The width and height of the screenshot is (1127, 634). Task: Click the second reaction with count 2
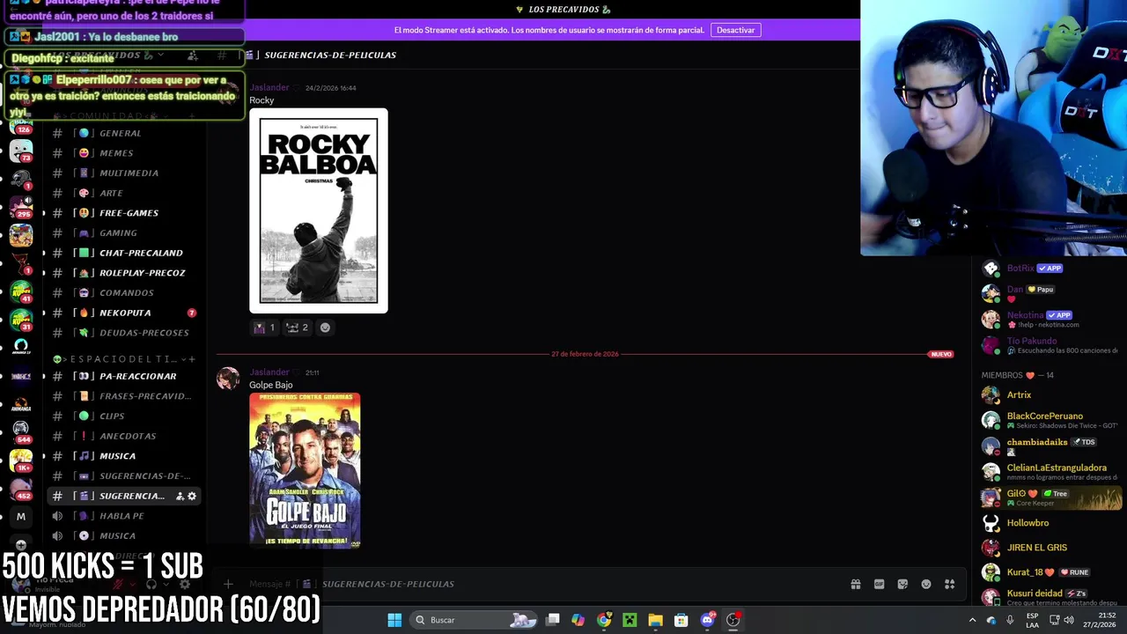click(298, 328)
